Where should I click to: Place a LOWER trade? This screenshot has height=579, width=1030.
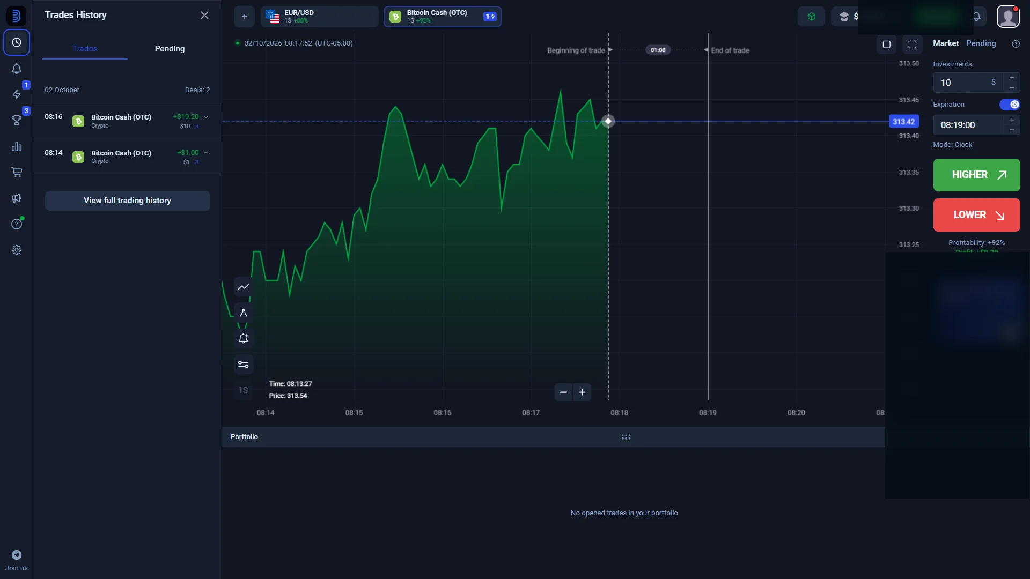pos(977,215)
